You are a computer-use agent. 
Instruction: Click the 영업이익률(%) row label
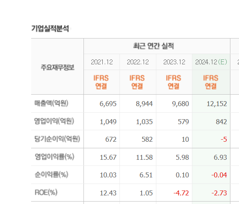coord(54,157)
